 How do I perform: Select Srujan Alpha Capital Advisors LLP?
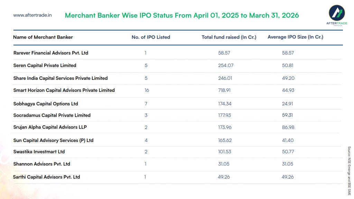[50, 127]
